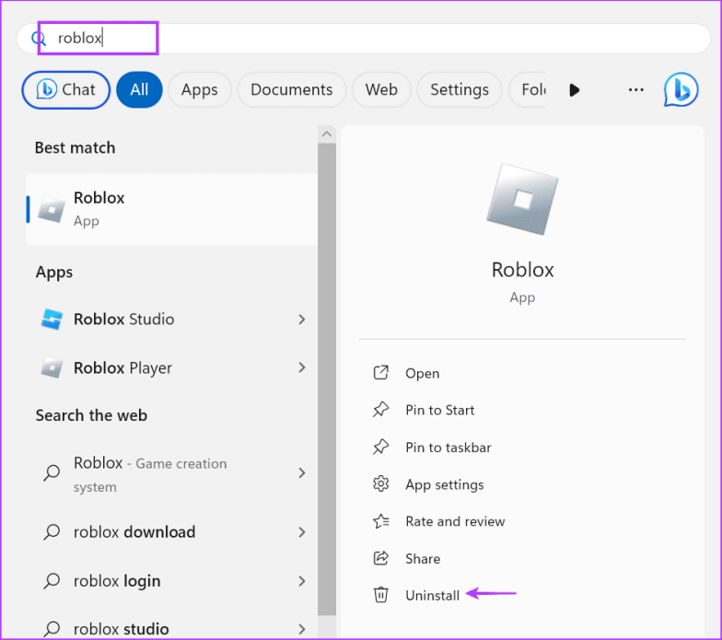Click the gear icon for App settings
Image resolution: width=722 pixels, height=640 pixels.
pos(381,484)
